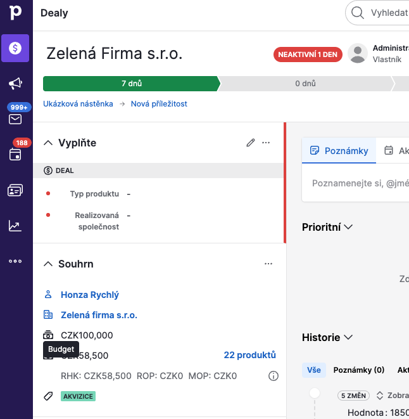The height and width of the screenshot is (419, 409).
Task: Switch to the Poznámky tab
Action: coord(339,151)
